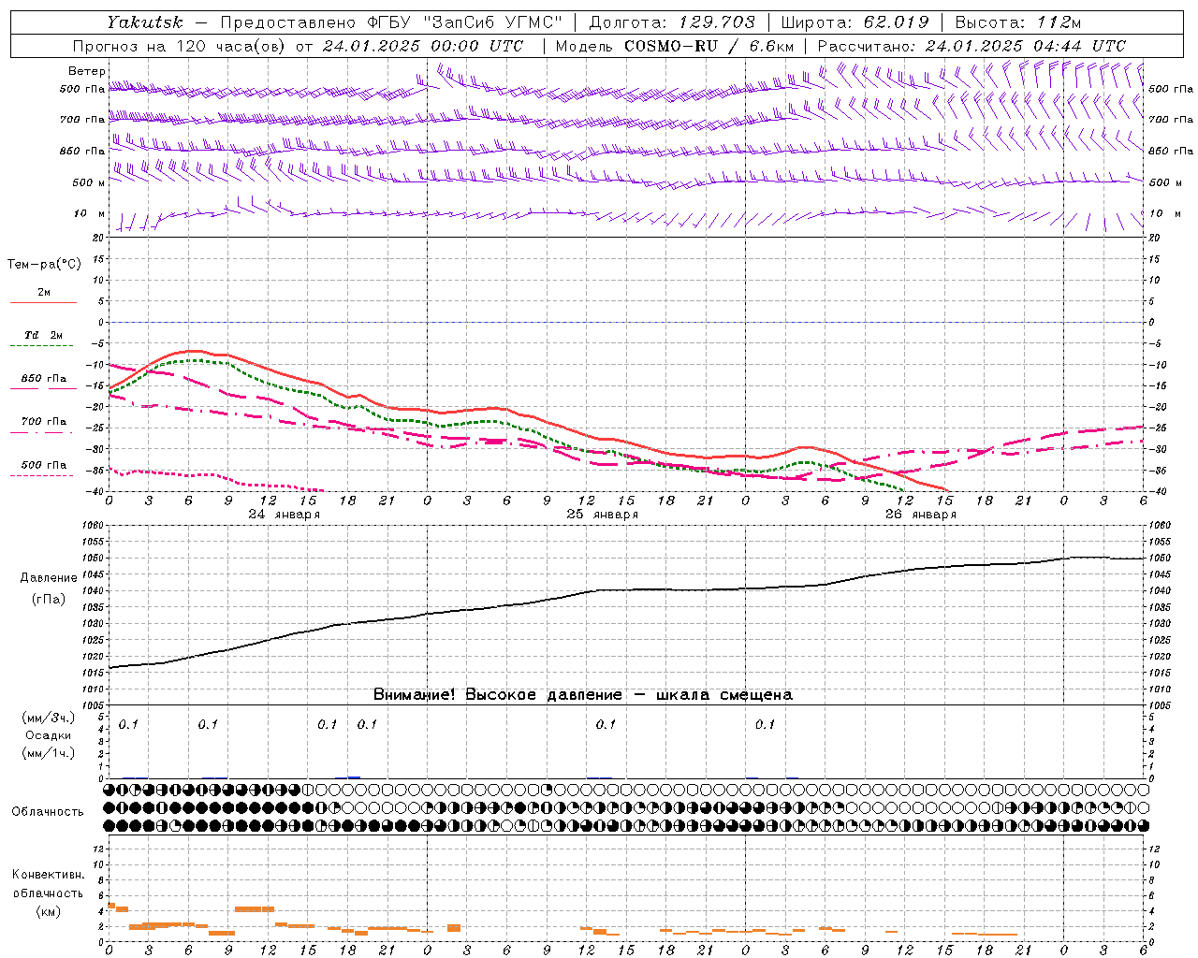Click the '850 гПа' temperature legend entry
This screenshot has height=958, width=1198.
[x=43, y=379]
